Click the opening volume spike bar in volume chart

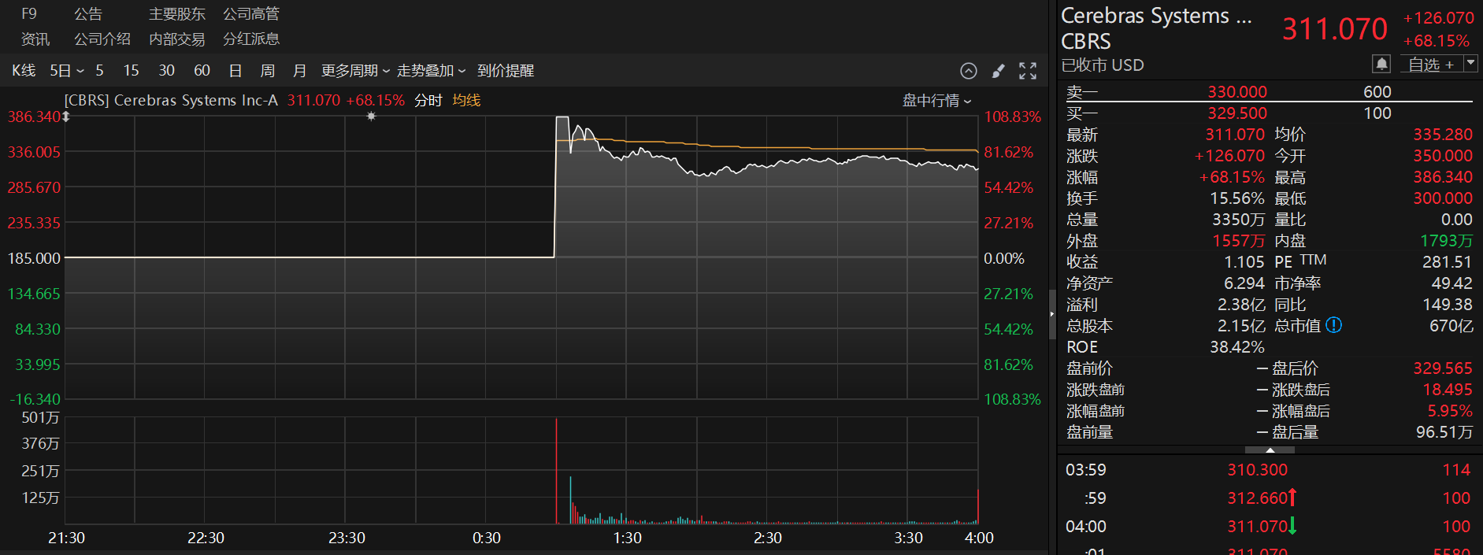[556, 471]
